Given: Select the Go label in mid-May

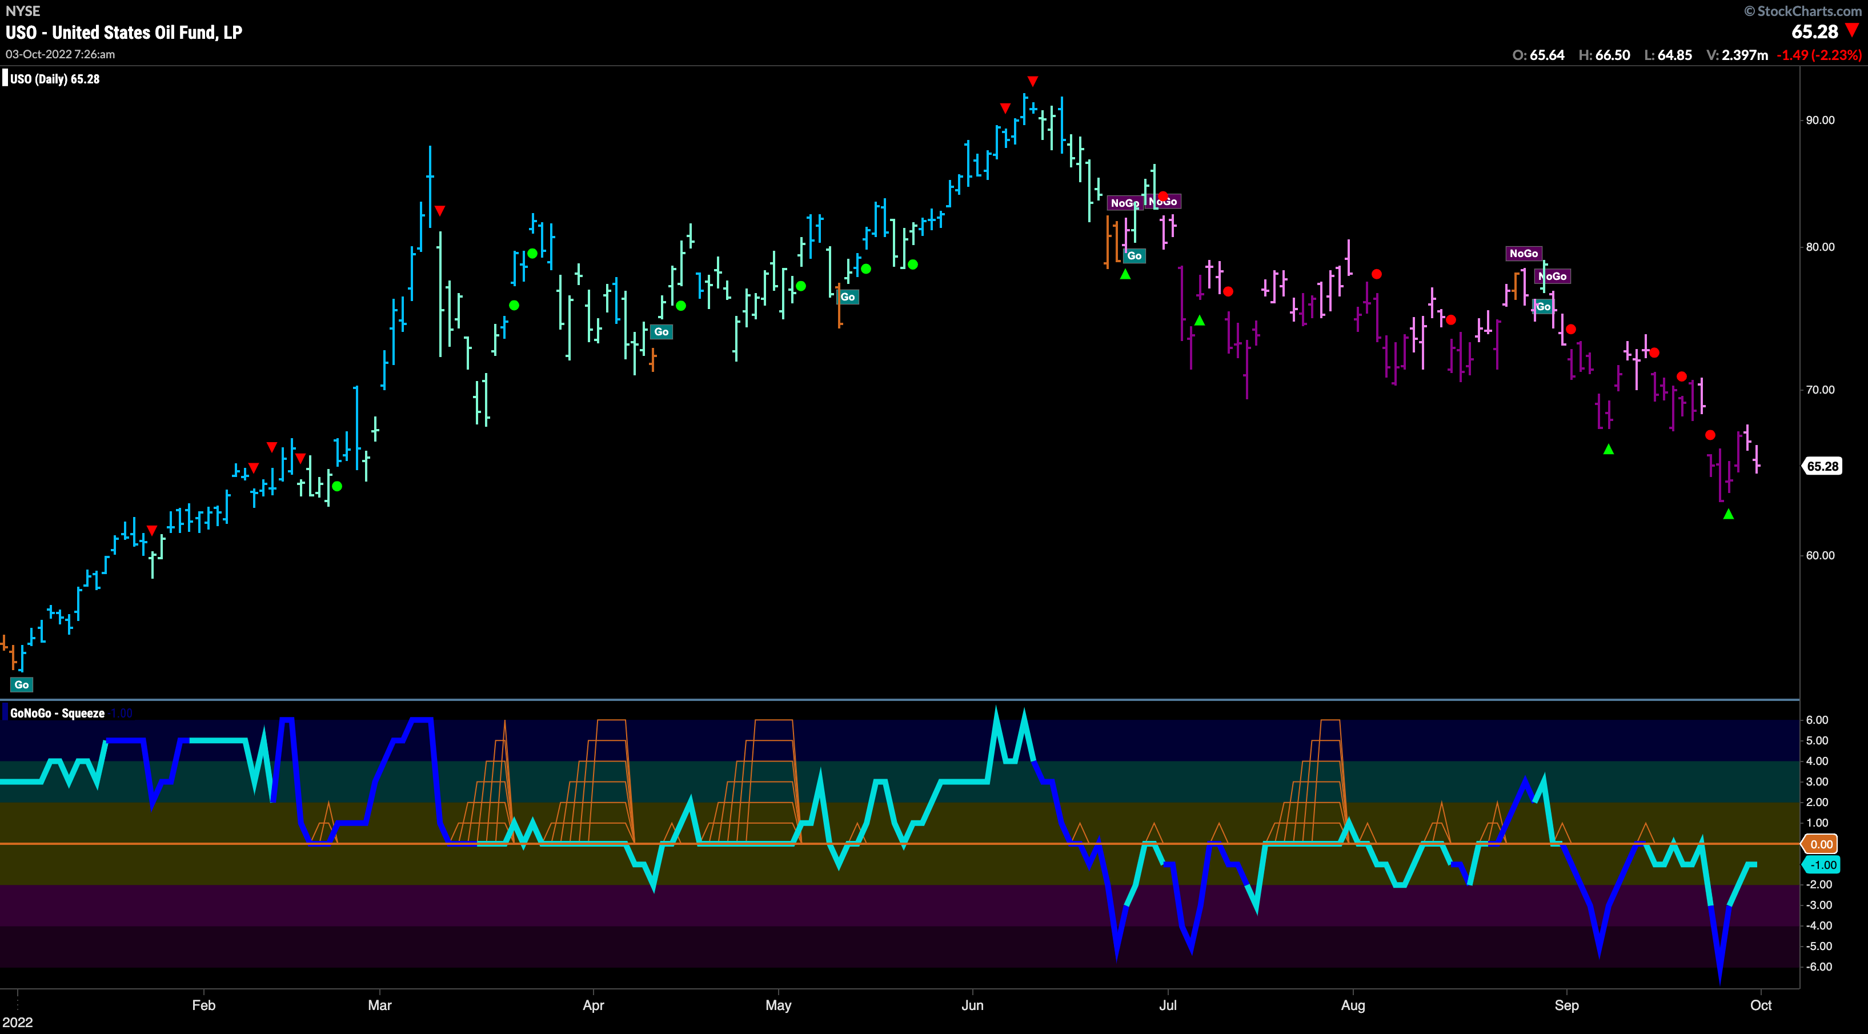Looking at the screenshot, I should click(x=848, y=296).
